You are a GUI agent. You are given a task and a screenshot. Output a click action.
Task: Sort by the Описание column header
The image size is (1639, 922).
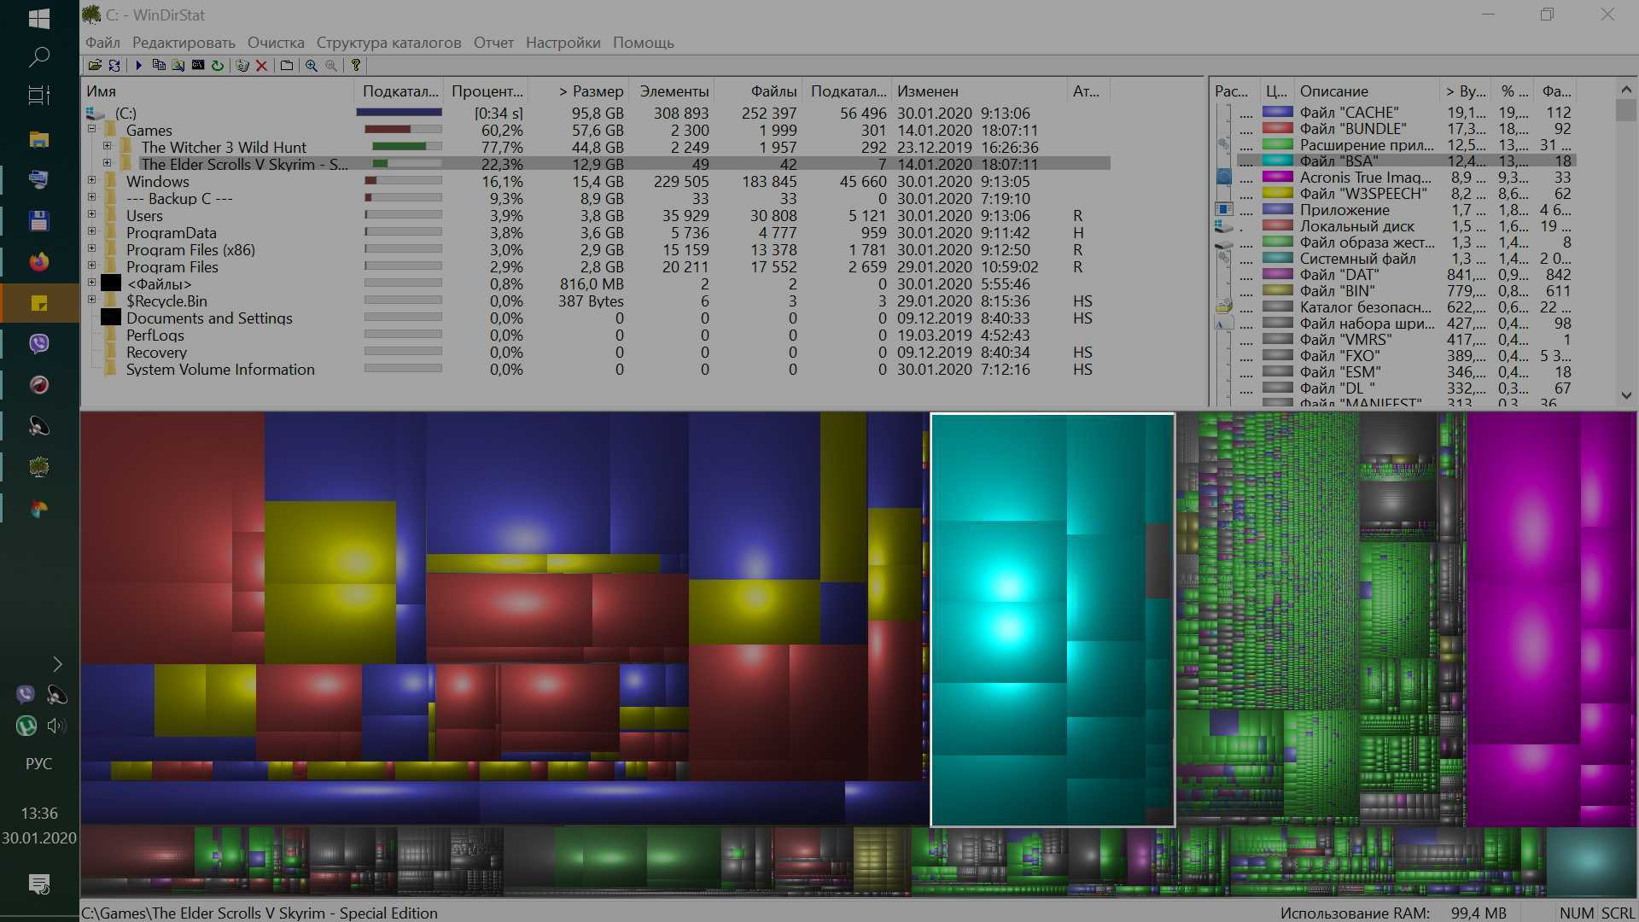pos(1333,91)
